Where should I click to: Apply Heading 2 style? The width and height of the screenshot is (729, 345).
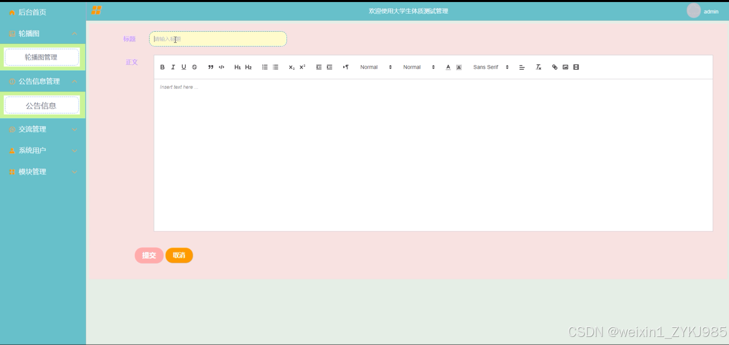[x=248, y=67]
